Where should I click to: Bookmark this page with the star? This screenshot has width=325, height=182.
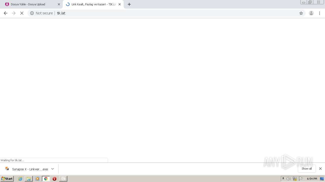pyautogui.click(x=301, y=13)
